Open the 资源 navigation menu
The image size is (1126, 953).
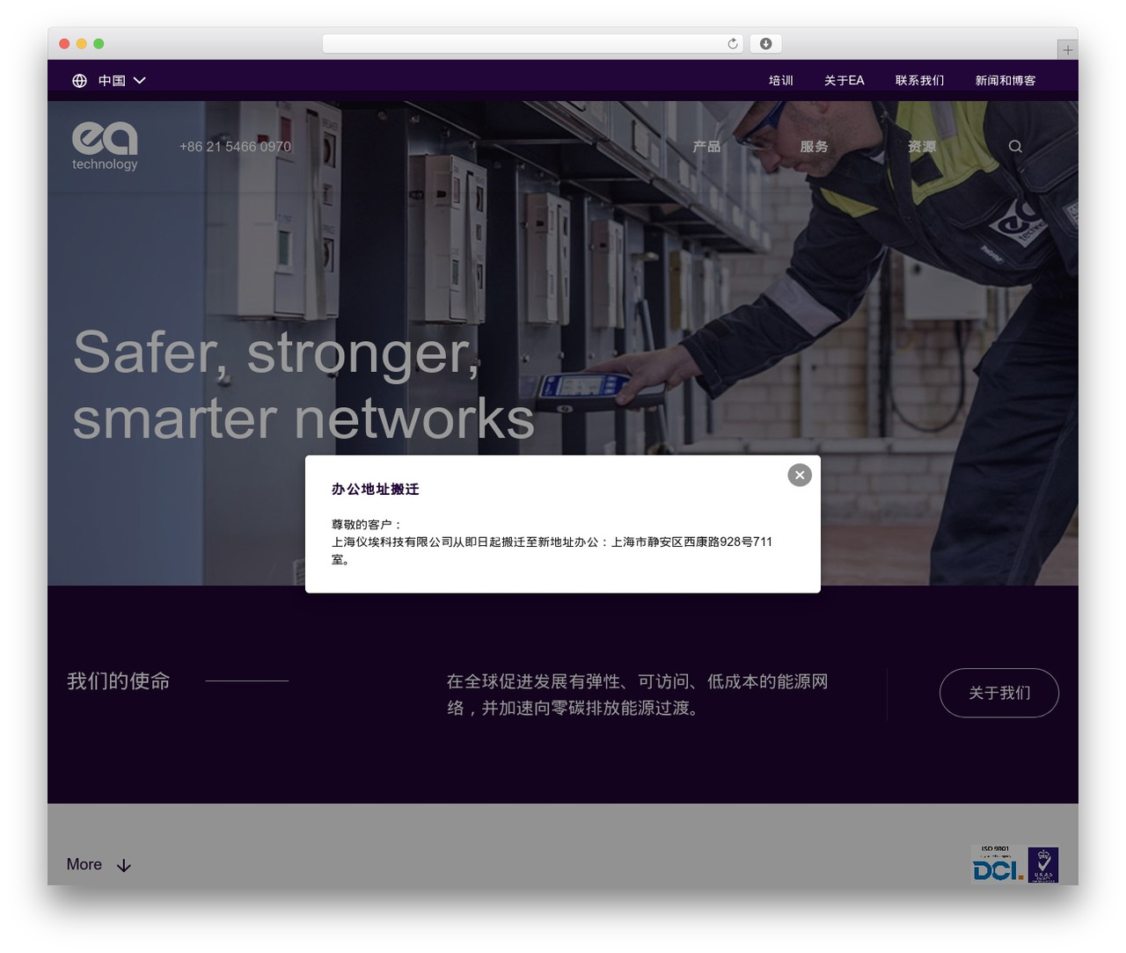pyautogui.click(x=922, y=147)
